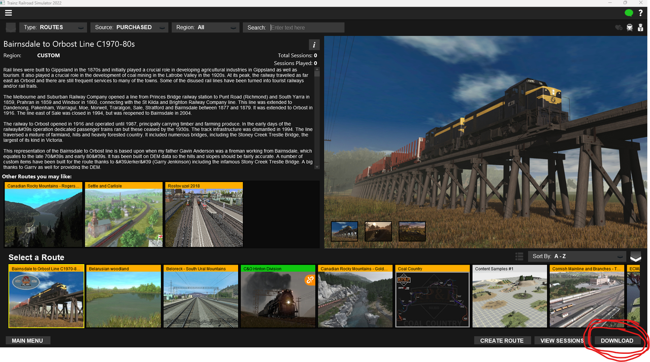The image size is (650, 362).
Task: Click the 'Sessions Played: 0' text
Action: pyautogui.click(x=296, y=63)
